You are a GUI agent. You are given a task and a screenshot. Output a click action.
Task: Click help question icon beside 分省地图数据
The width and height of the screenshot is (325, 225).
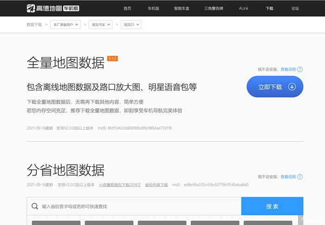click(x=300, y=177)
